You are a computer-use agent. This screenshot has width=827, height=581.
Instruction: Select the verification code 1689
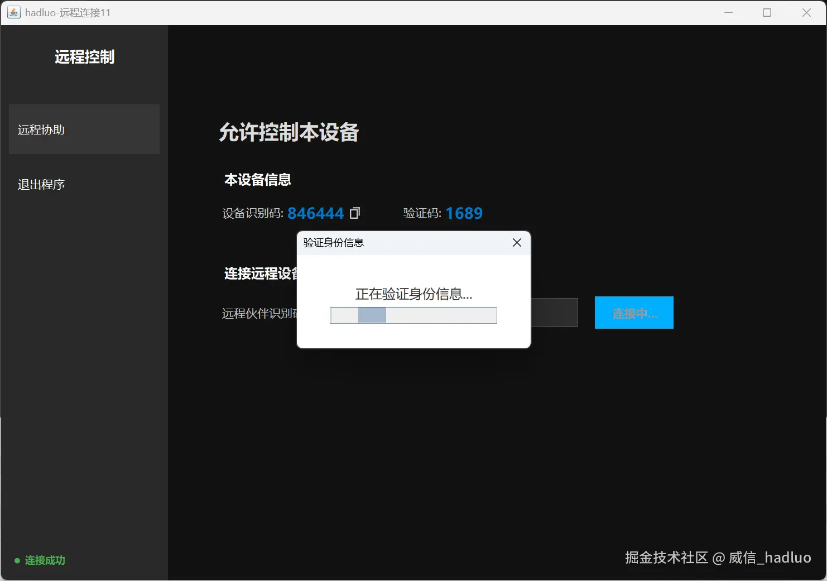point(464,213)
